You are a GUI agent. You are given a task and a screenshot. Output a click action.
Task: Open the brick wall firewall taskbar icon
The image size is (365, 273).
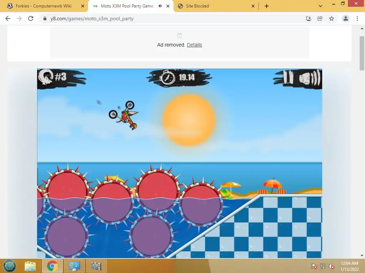coord(96,266)
